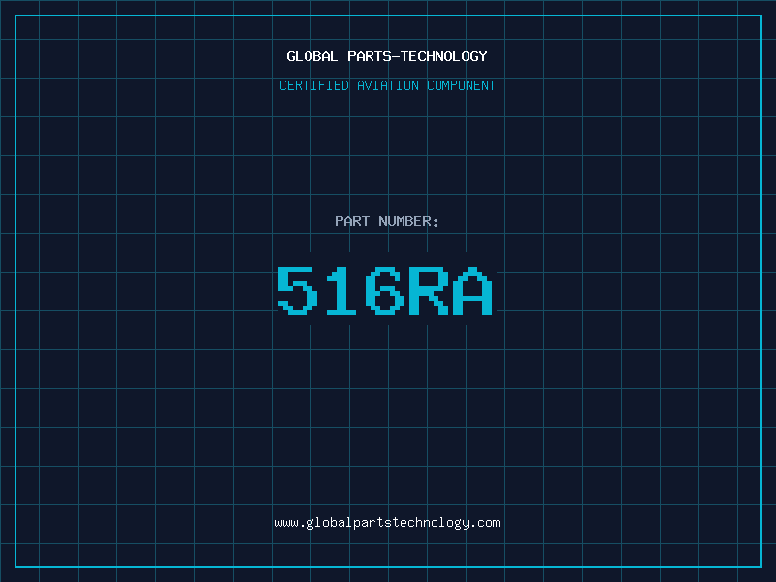Click the GLOBAL PARTS-TECHNOLOGY title text
Image resolution: width=776 pixels, height=582 pixels.
[387, 56]
